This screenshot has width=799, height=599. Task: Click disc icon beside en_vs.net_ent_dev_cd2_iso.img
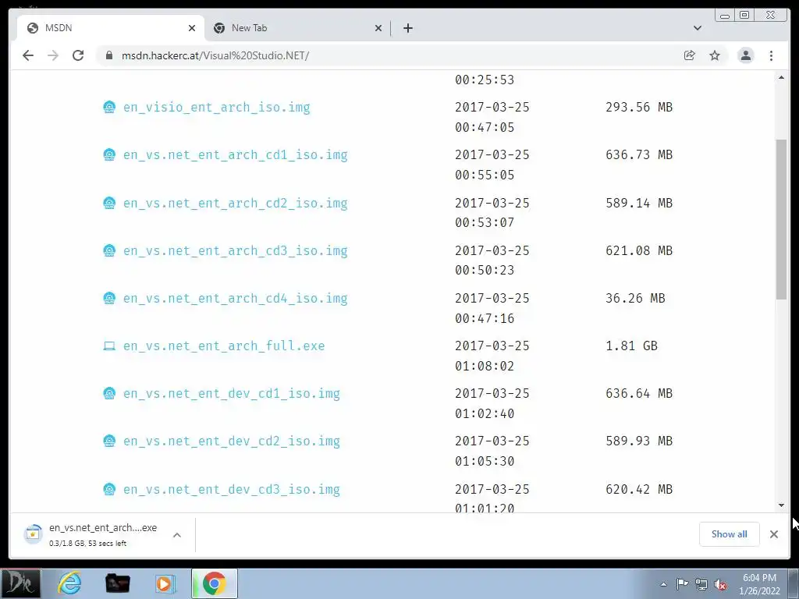[x=109, y=441]
